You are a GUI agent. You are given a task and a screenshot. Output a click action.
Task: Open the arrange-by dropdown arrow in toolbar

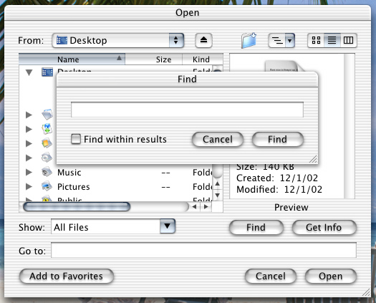click(289, 40)
